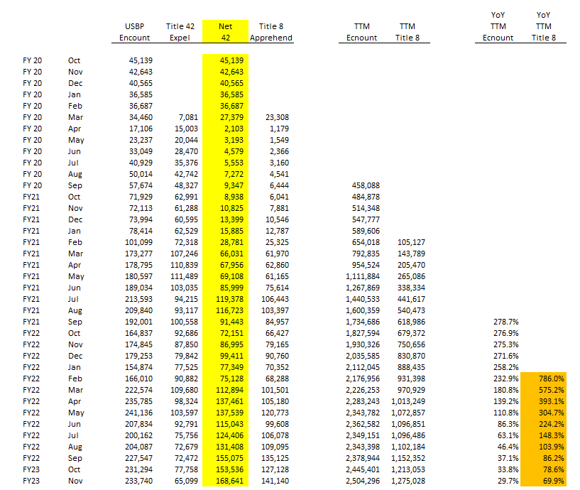Select Title 8 Apprehend value 1,179
This screenshot has width=580, height=490.
click(x=279, y=129)
